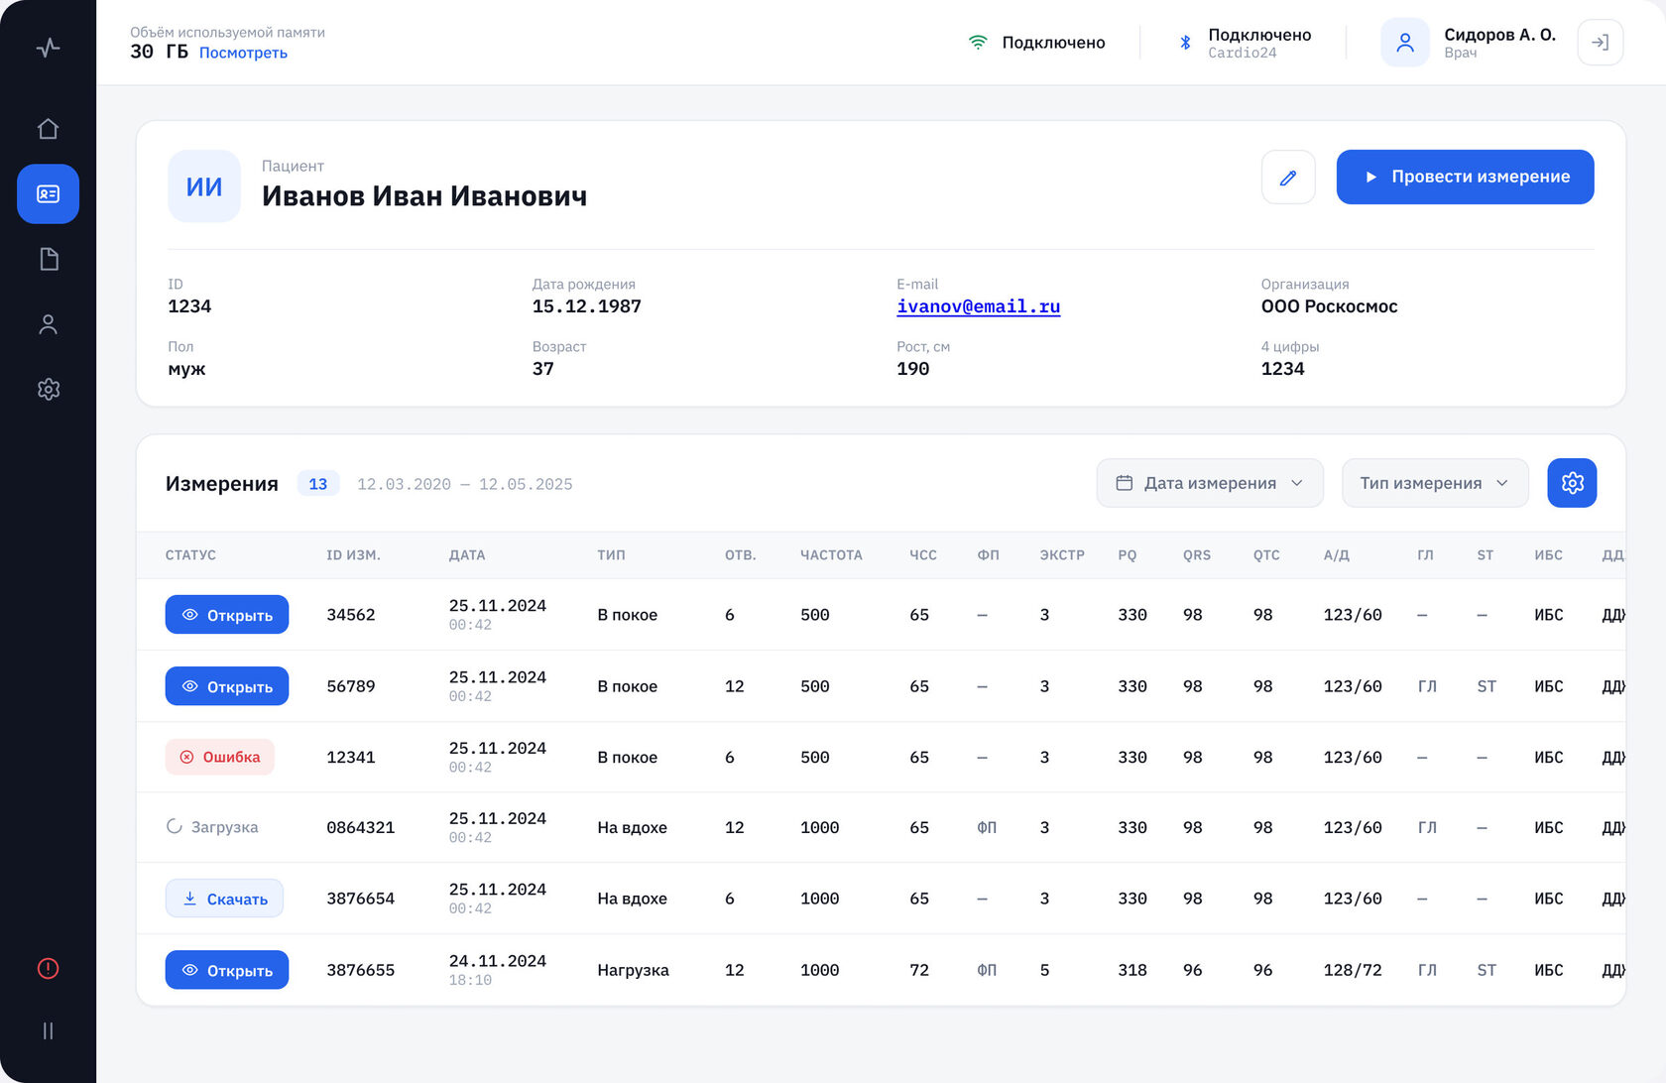
Task: Open table column settings gear button
Action: click(x=1572, y=483)
